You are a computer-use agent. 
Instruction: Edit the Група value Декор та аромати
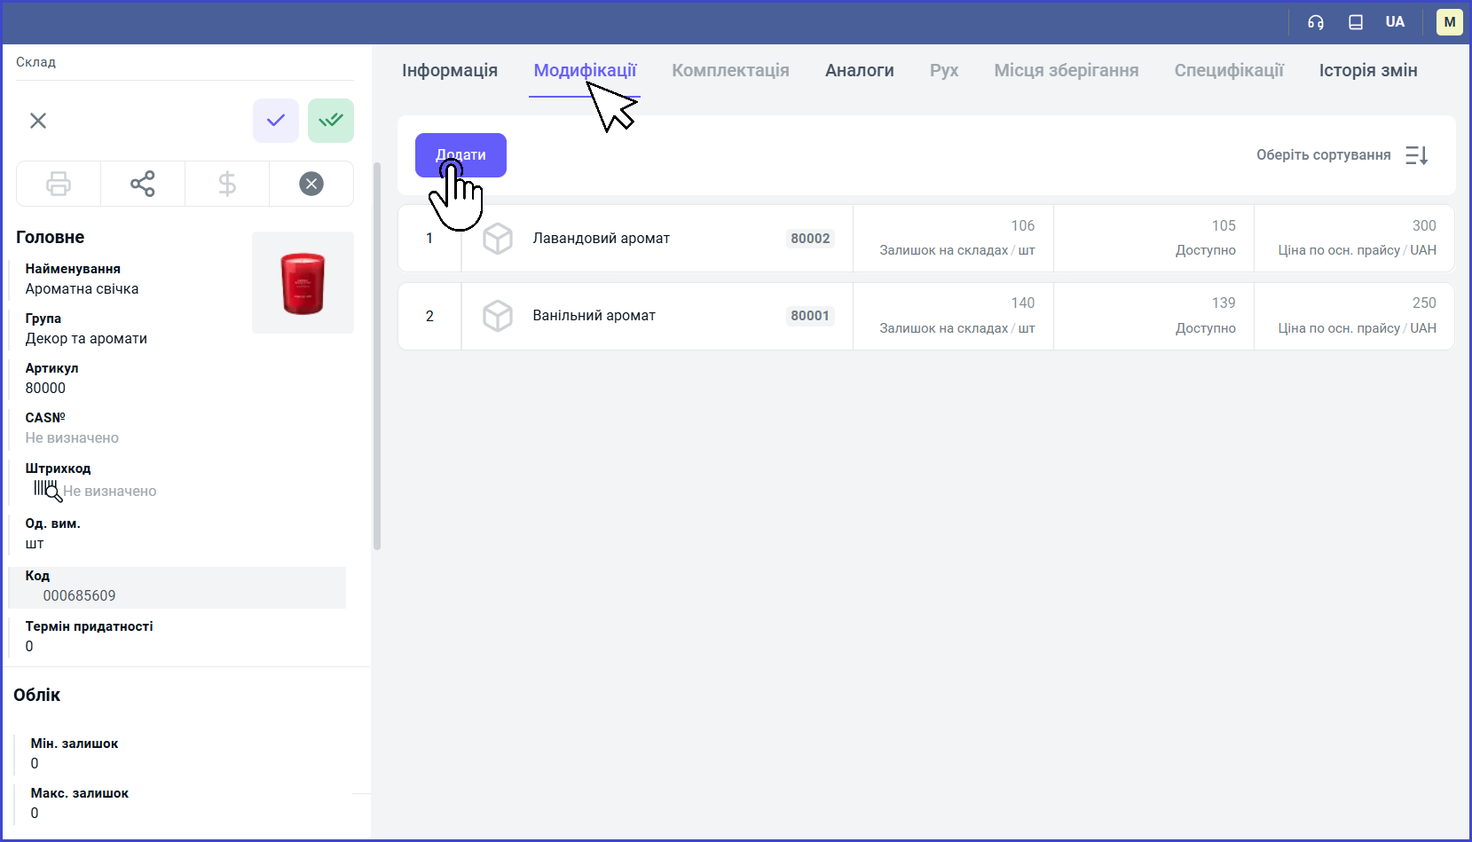[86, 338]
